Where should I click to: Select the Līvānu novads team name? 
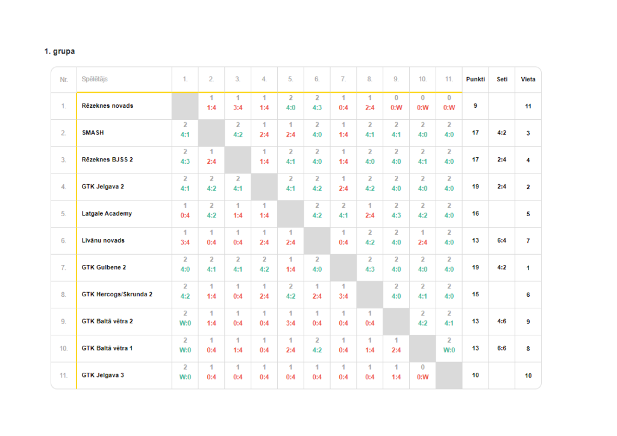tap(103, 240)
